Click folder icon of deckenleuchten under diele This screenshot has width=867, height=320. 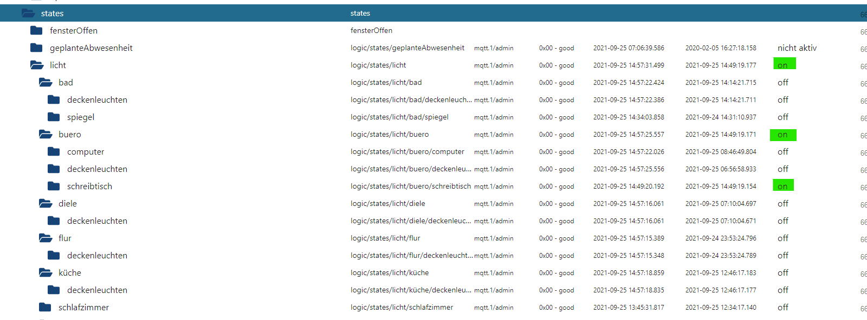[x=54, y=221]
